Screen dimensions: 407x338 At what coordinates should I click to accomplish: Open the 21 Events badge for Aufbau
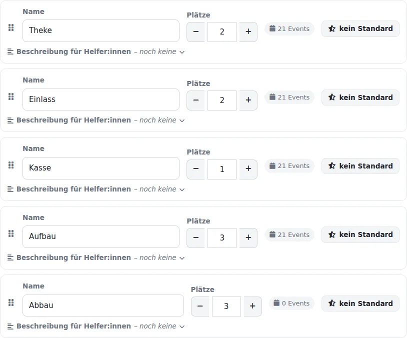point(289,234)
